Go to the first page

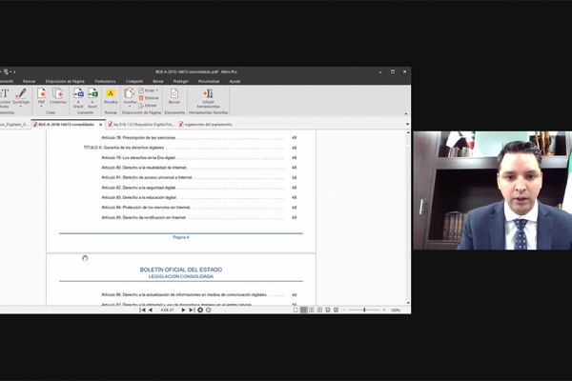click(142, 310)
